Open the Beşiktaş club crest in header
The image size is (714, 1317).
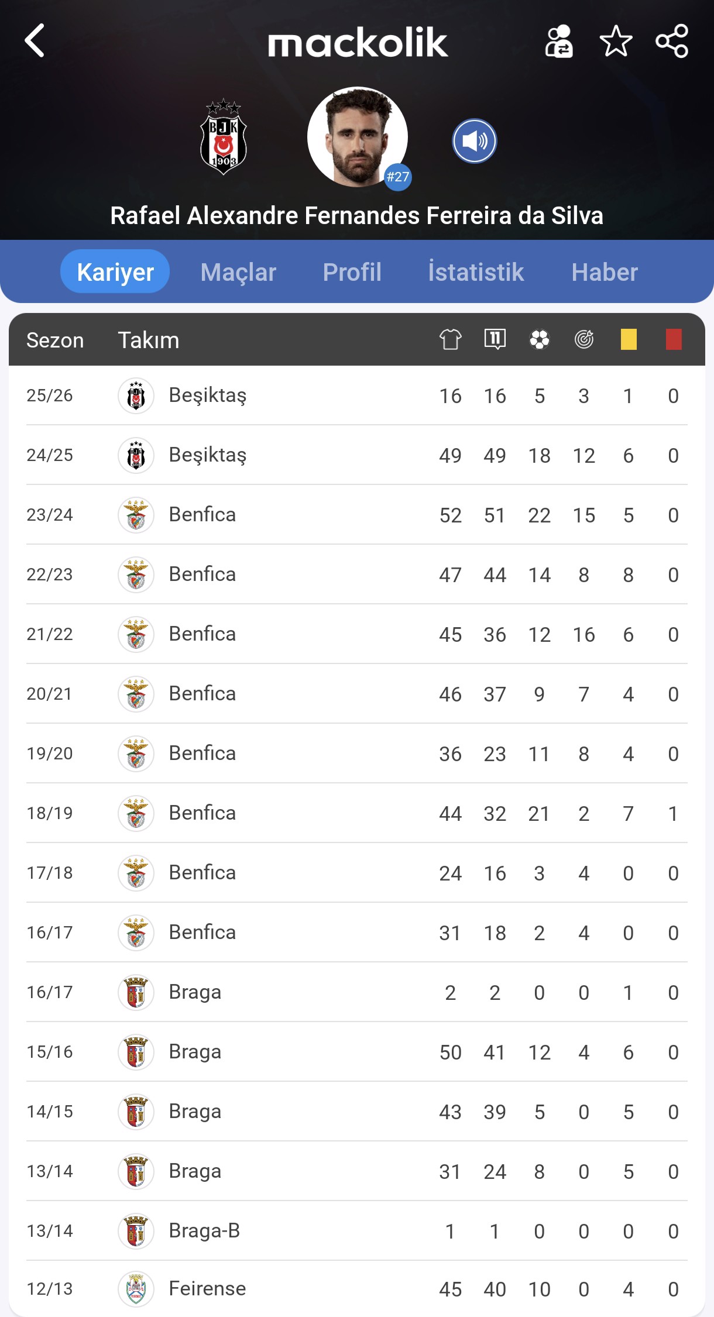click(x=223, y=138)
